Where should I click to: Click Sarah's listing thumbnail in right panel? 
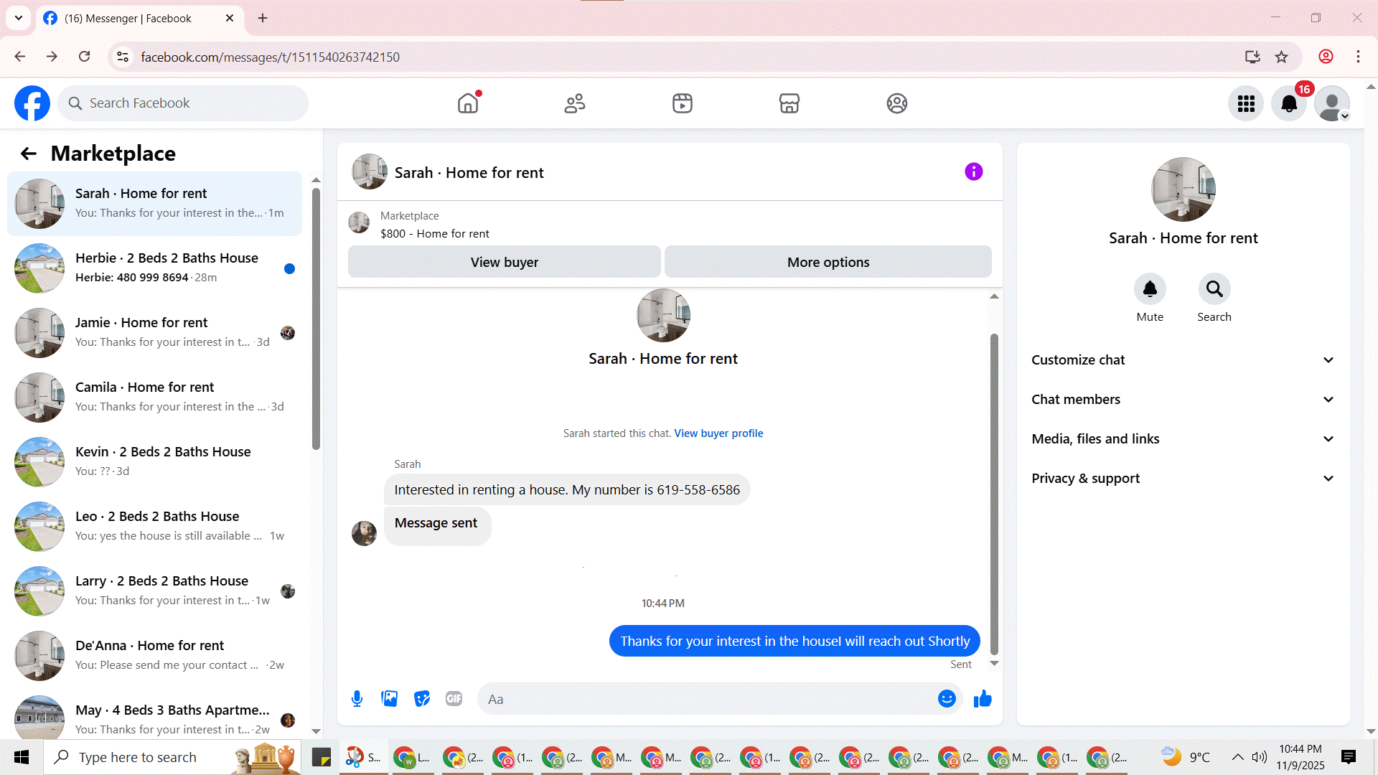click(1184, 189)
